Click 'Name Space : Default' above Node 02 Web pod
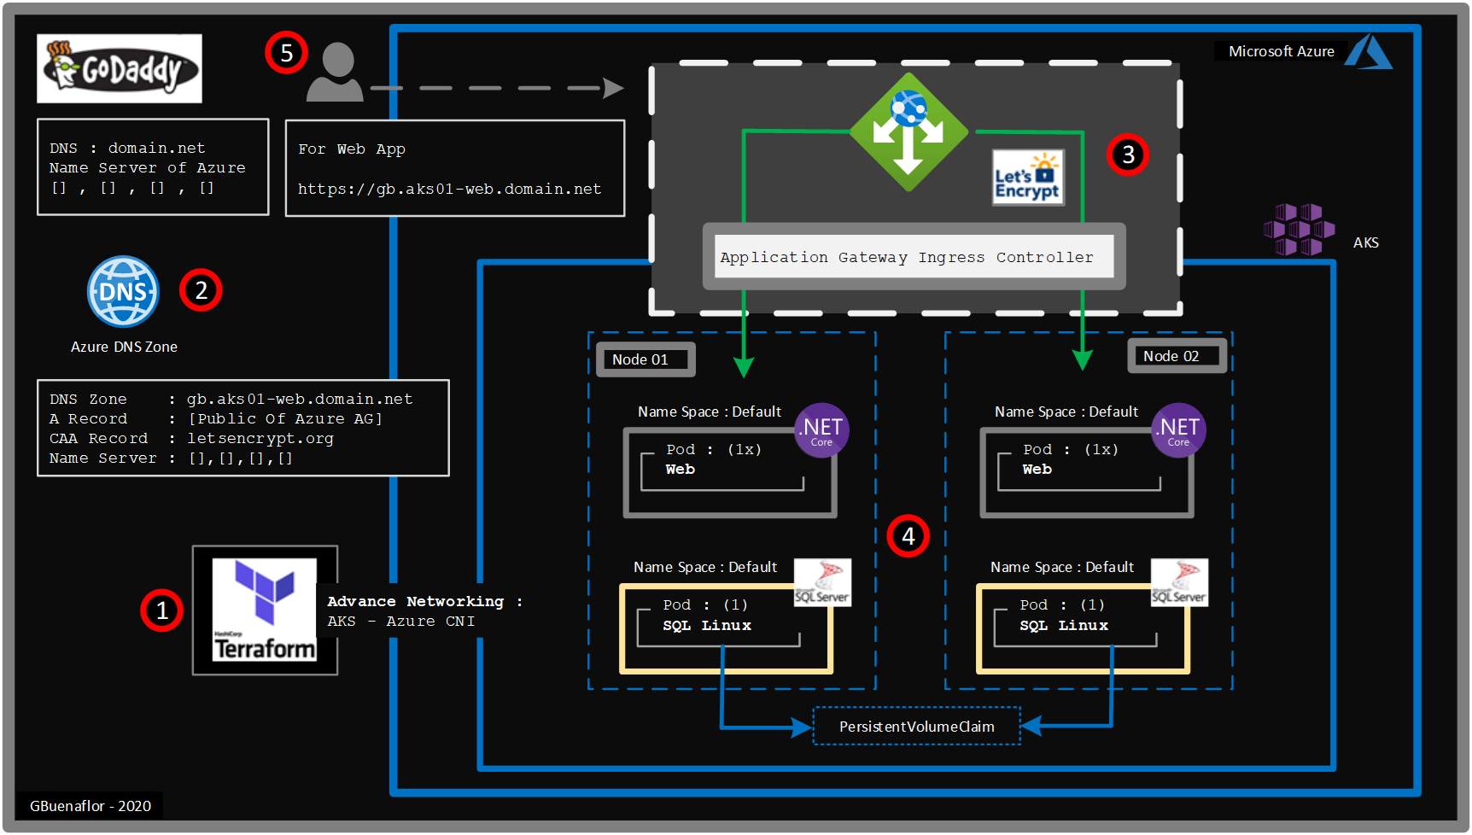1472x835 pixels. [1066, 412]
